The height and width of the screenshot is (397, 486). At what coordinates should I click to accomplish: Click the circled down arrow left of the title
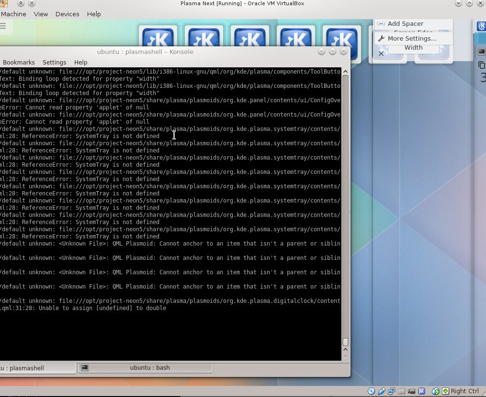tap(32, 3)
